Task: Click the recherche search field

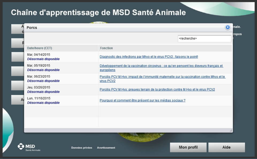Action: pyautogui.click(x=204, y=39)
